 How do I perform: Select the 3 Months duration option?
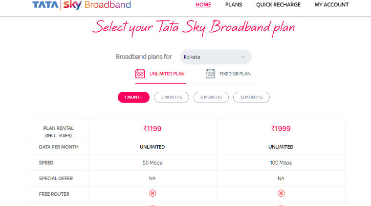172,97
